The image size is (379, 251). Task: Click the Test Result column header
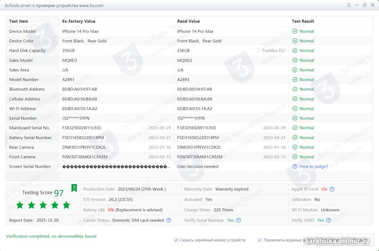303,21
